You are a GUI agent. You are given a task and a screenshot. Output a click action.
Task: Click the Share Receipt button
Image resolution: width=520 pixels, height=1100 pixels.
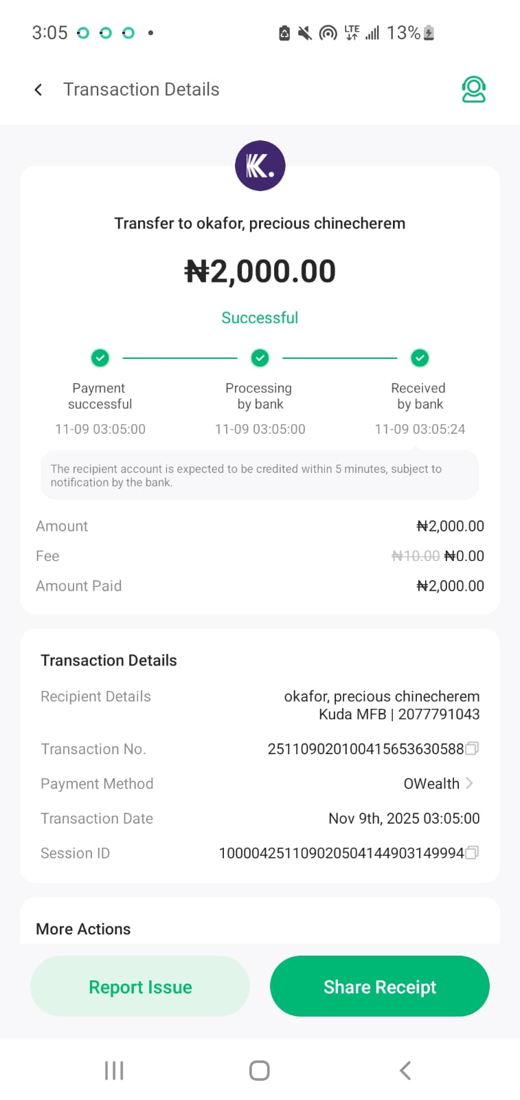pos(380,987)
